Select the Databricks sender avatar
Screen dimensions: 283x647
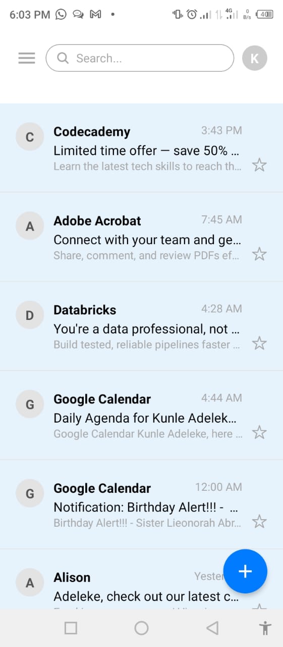pos(30,315)
